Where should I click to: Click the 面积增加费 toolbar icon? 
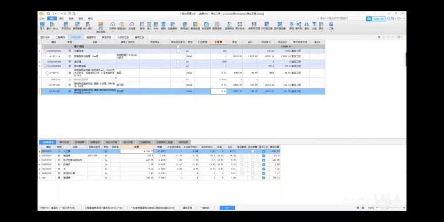(280, 26)
